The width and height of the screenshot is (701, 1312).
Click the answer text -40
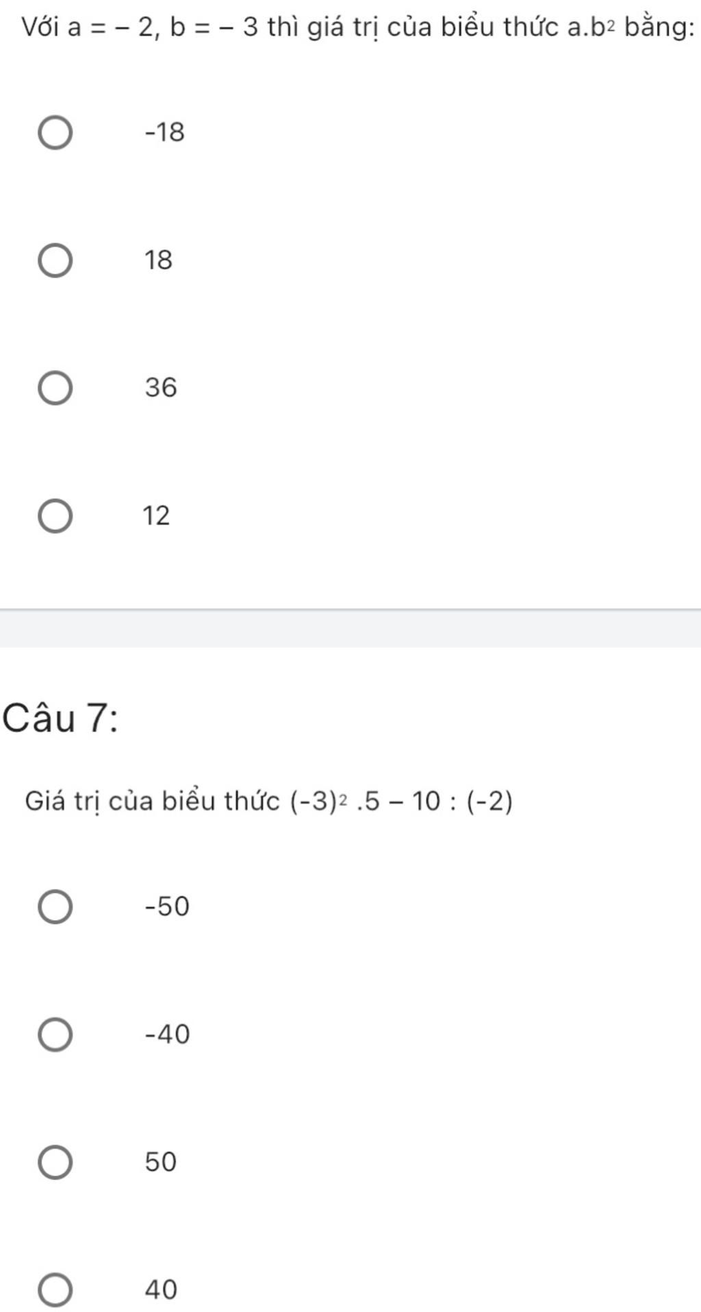pos(168,1034)
